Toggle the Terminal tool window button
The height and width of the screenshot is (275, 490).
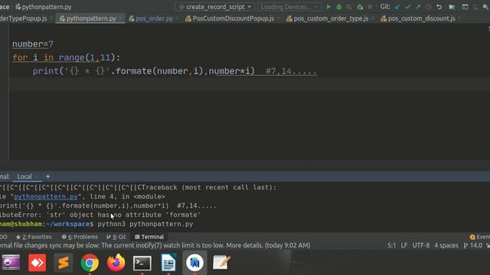149,237
